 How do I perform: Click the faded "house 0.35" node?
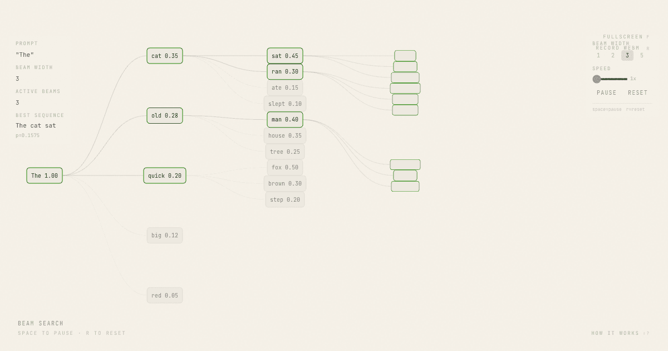click(x=285, y=135)
